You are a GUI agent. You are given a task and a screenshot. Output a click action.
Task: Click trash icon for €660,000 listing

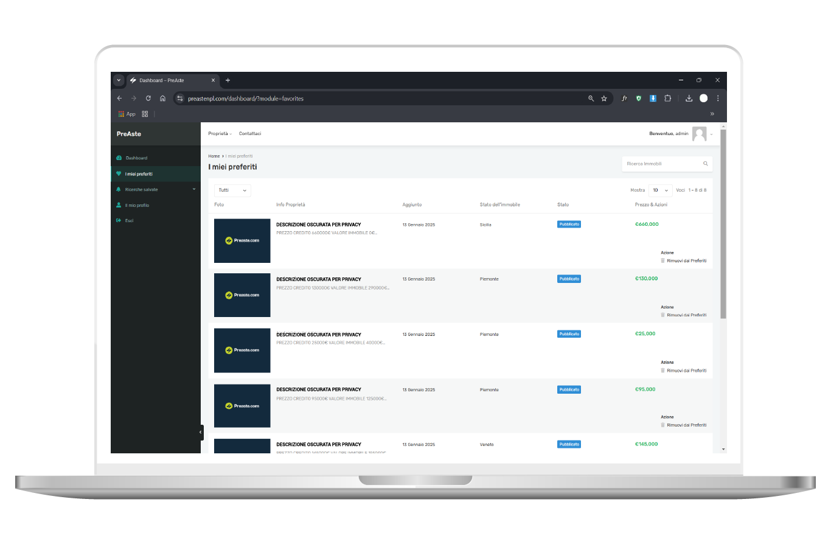coord(663,260)
